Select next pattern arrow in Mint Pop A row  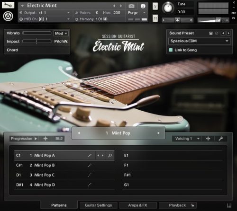tap(102, 156)
